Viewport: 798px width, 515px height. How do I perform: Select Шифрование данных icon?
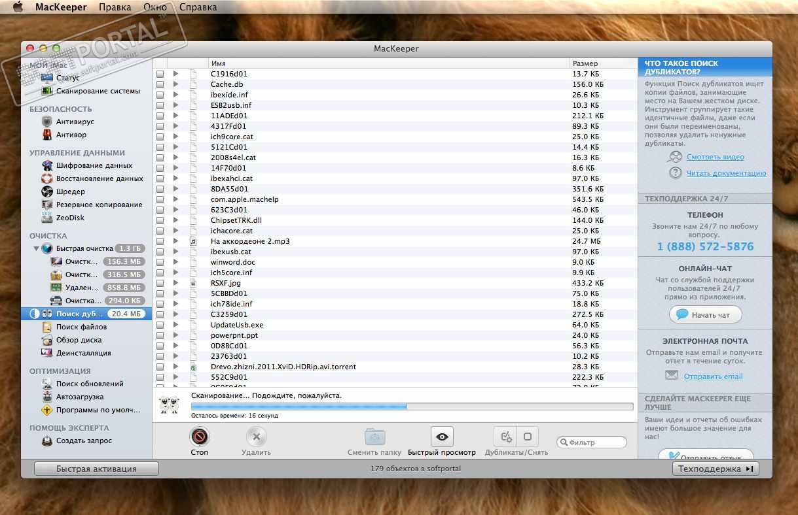(47, 165)
